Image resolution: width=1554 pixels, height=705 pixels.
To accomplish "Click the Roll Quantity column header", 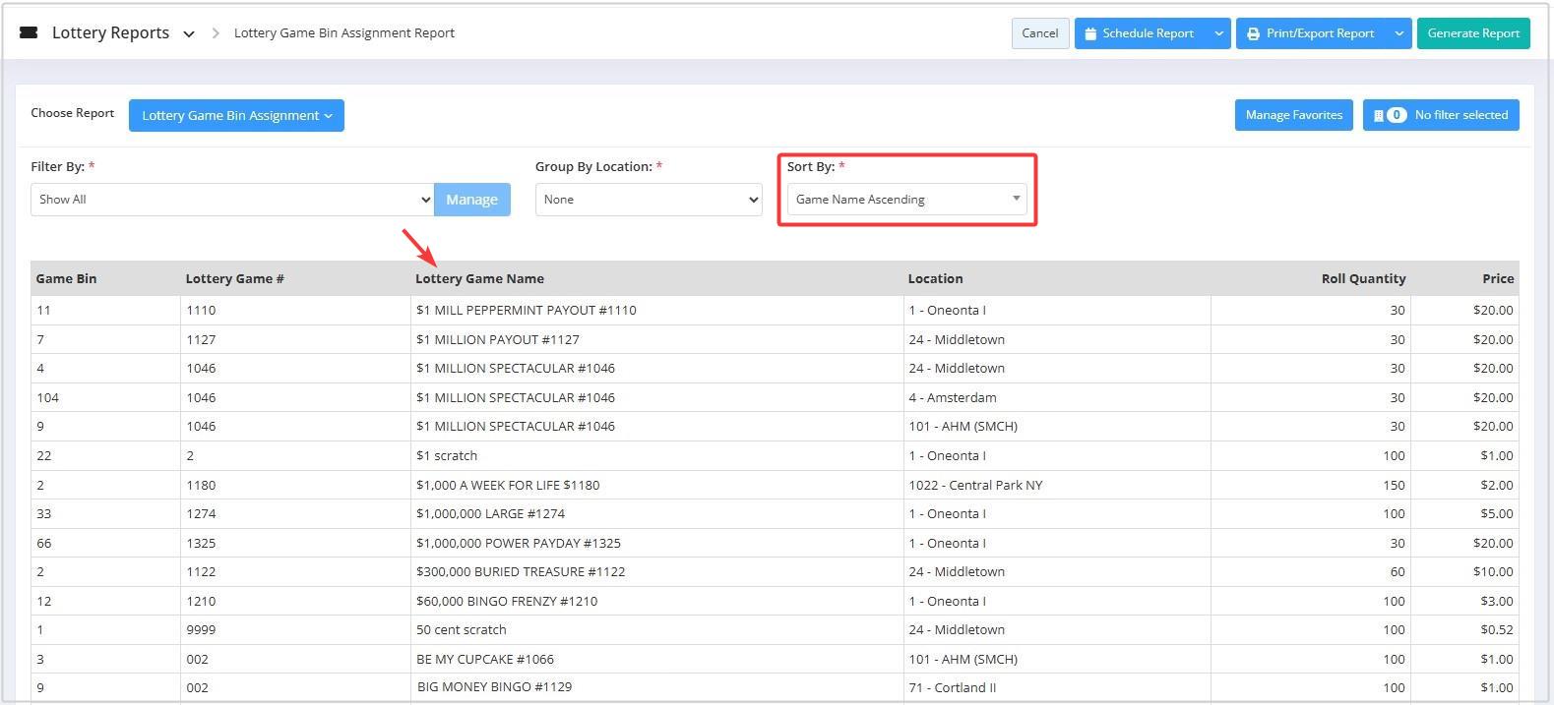I will pos(1362,278).
